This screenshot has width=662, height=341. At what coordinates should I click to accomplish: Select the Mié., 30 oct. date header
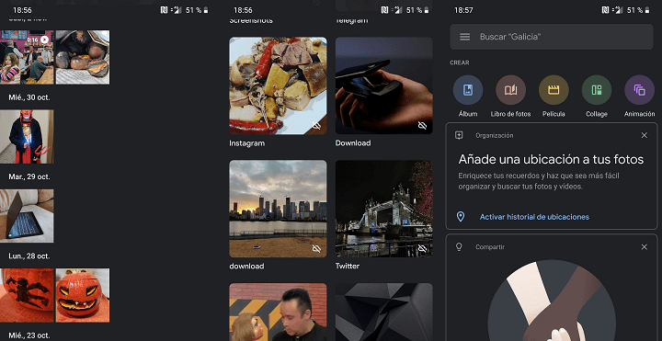coord(29,97)
